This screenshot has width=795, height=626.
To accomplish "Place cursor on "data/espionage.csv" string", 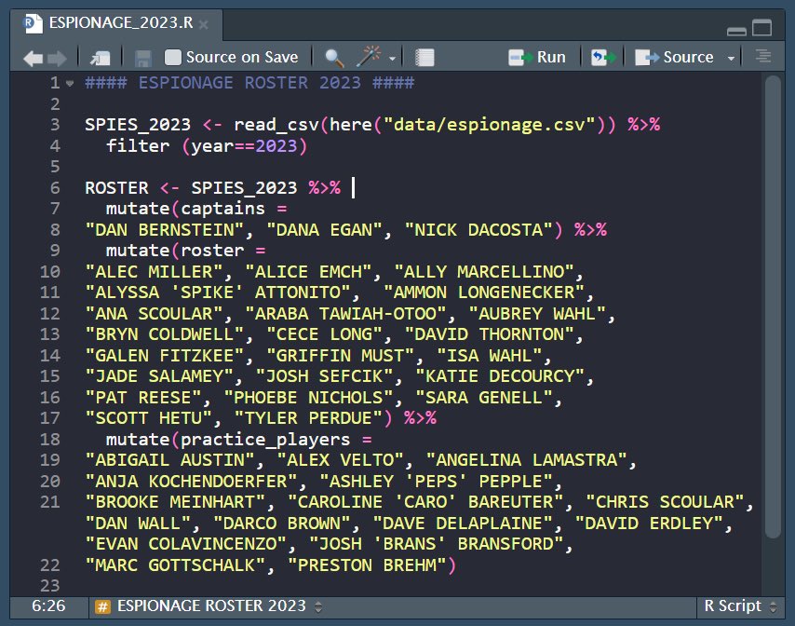I will [x=490, y=125].
